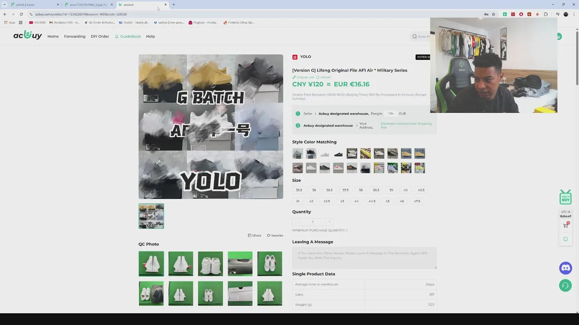
Task: Click the browser address bar URL
Action: (x=81, y=14)
